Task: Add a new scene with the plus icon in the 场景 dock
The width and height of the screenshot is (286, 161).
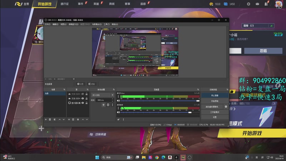Action: 46,119
